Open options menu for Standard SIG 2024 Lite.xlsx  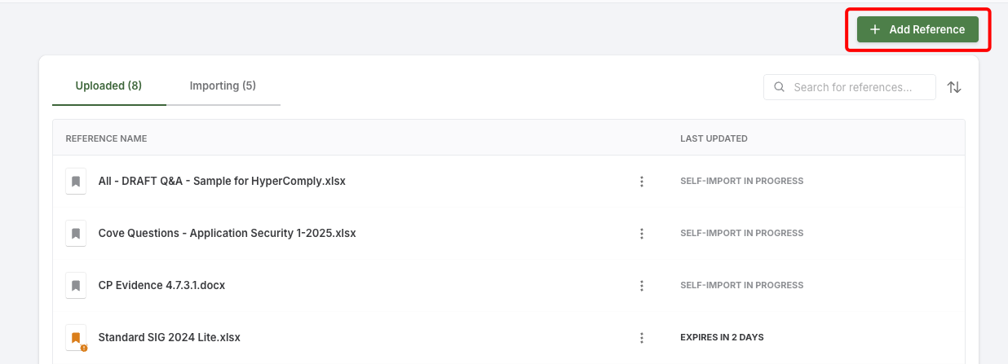642,337
